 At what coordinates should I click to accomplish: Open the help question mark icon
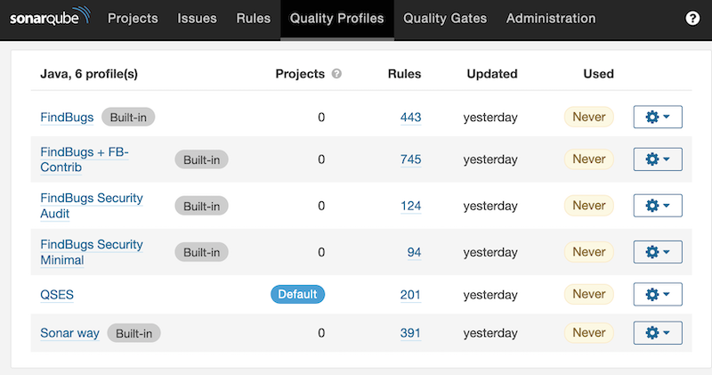[x=692, y=18]
